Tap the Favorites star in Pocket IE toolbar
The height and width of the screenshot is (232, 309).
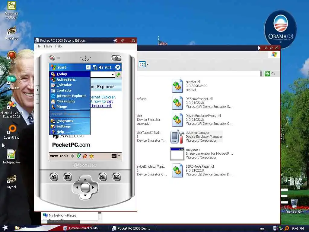click(91, 156)
